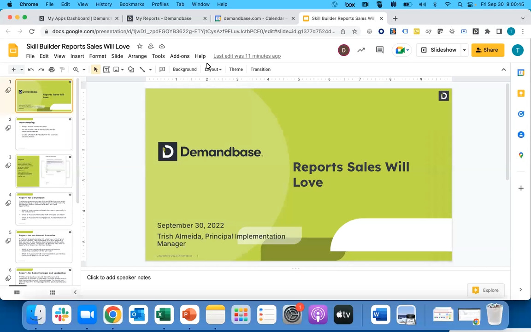
Task: Select the shape tool
Action: coord(131,70)
